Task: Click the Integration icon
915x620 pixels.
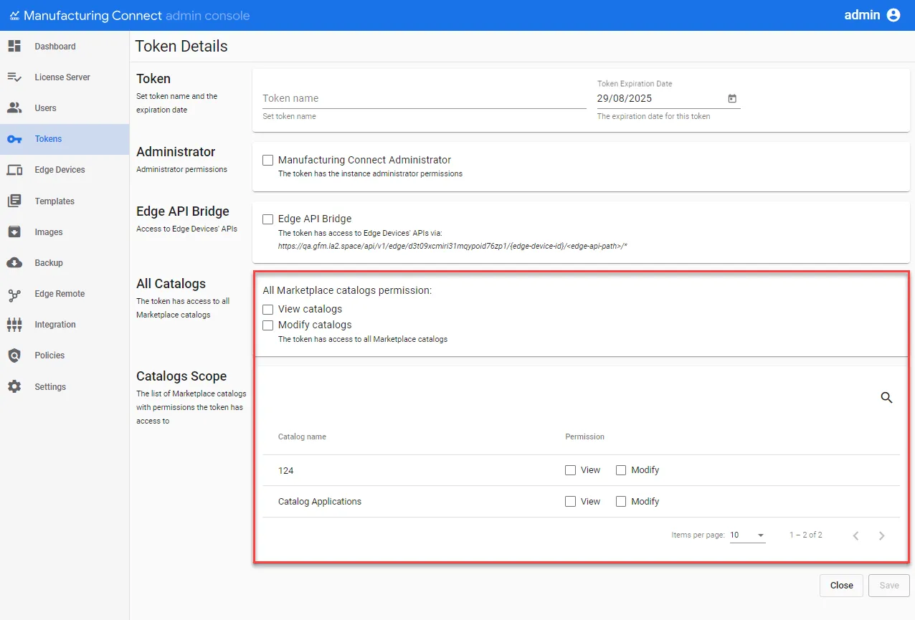Action: [x=14, y=325]
